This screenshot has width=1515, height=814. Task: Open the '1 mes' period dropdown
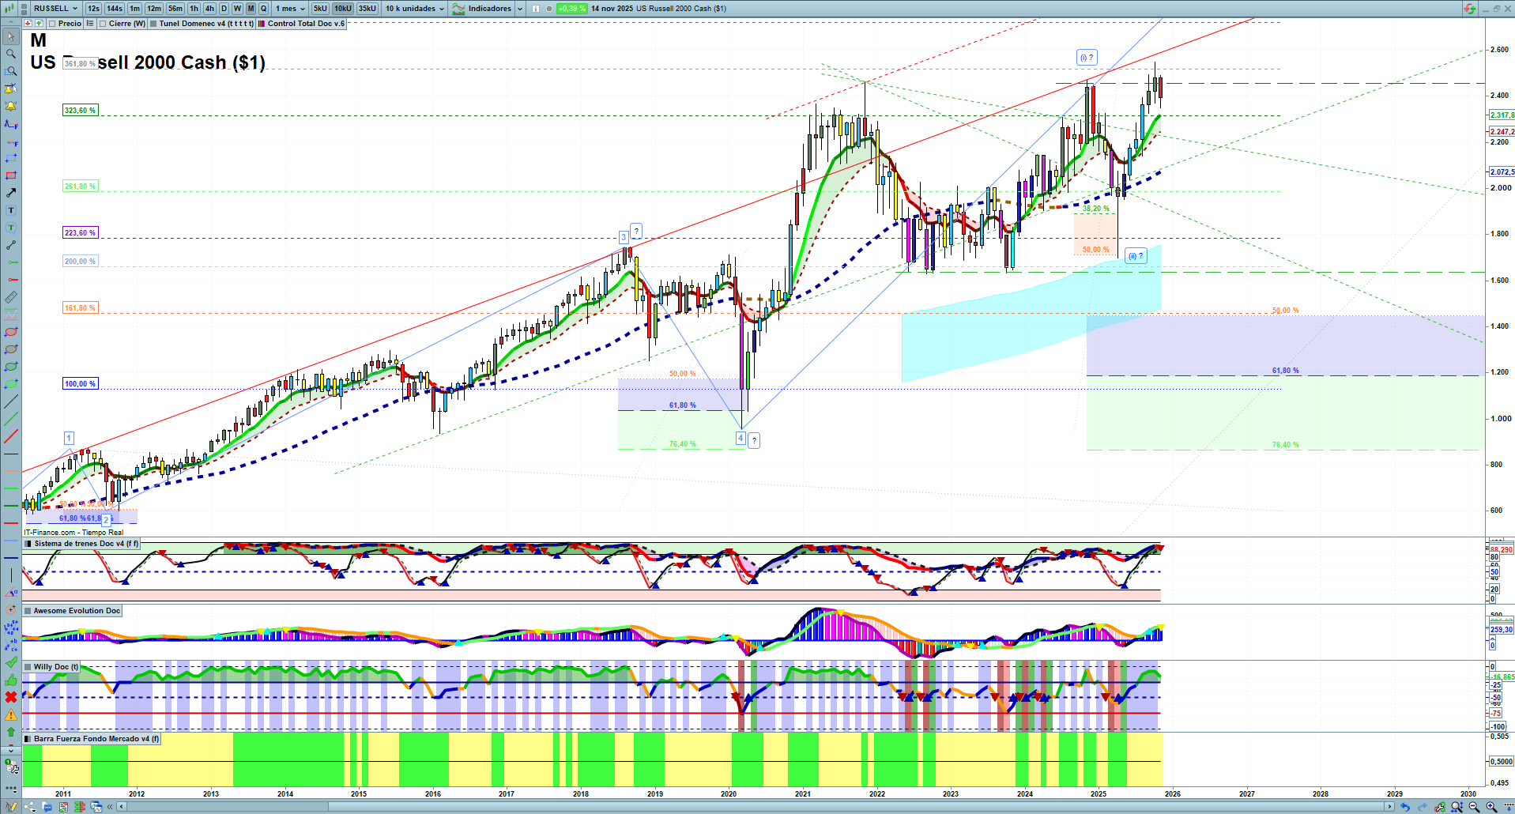(x=290, y=9)
